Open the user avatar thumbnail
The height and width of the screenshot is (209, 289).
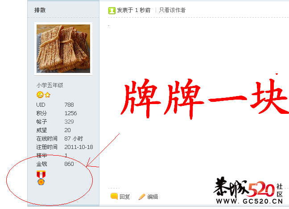[x=63, y=49]
